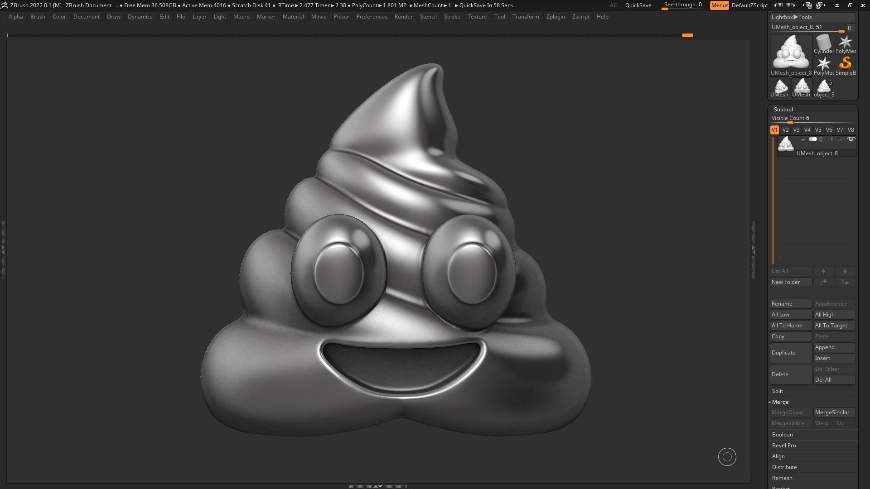This screenshot has width=870, height=489.
Task: Open the Brush menu
Action: coord(38,17)
